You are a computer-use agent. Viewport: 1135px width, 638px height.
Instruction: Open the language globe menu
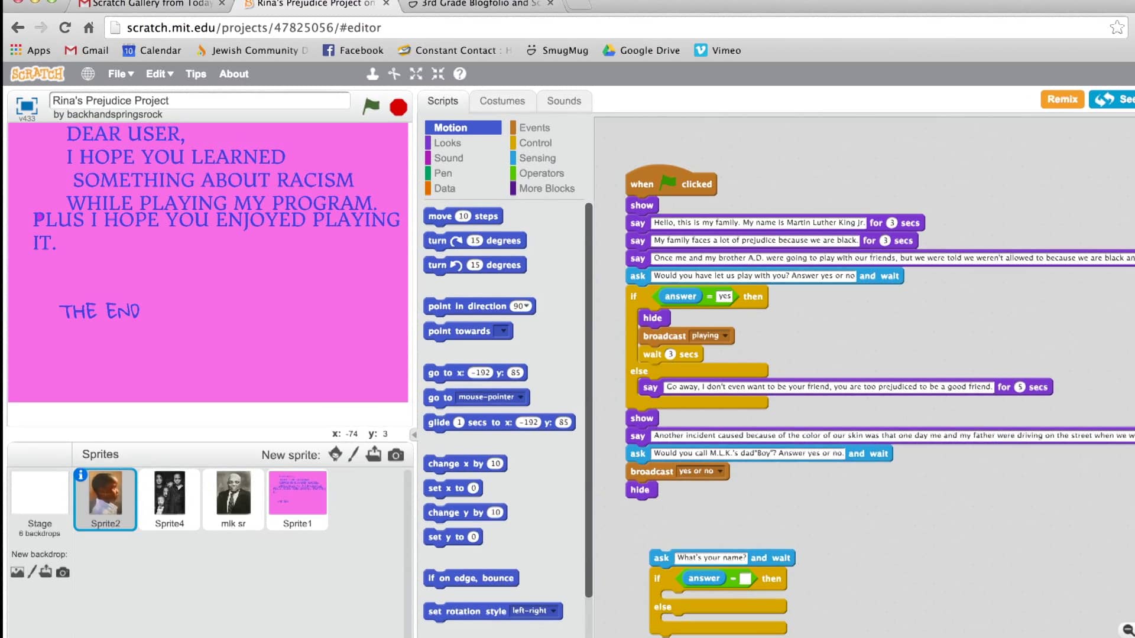point(88,74)
